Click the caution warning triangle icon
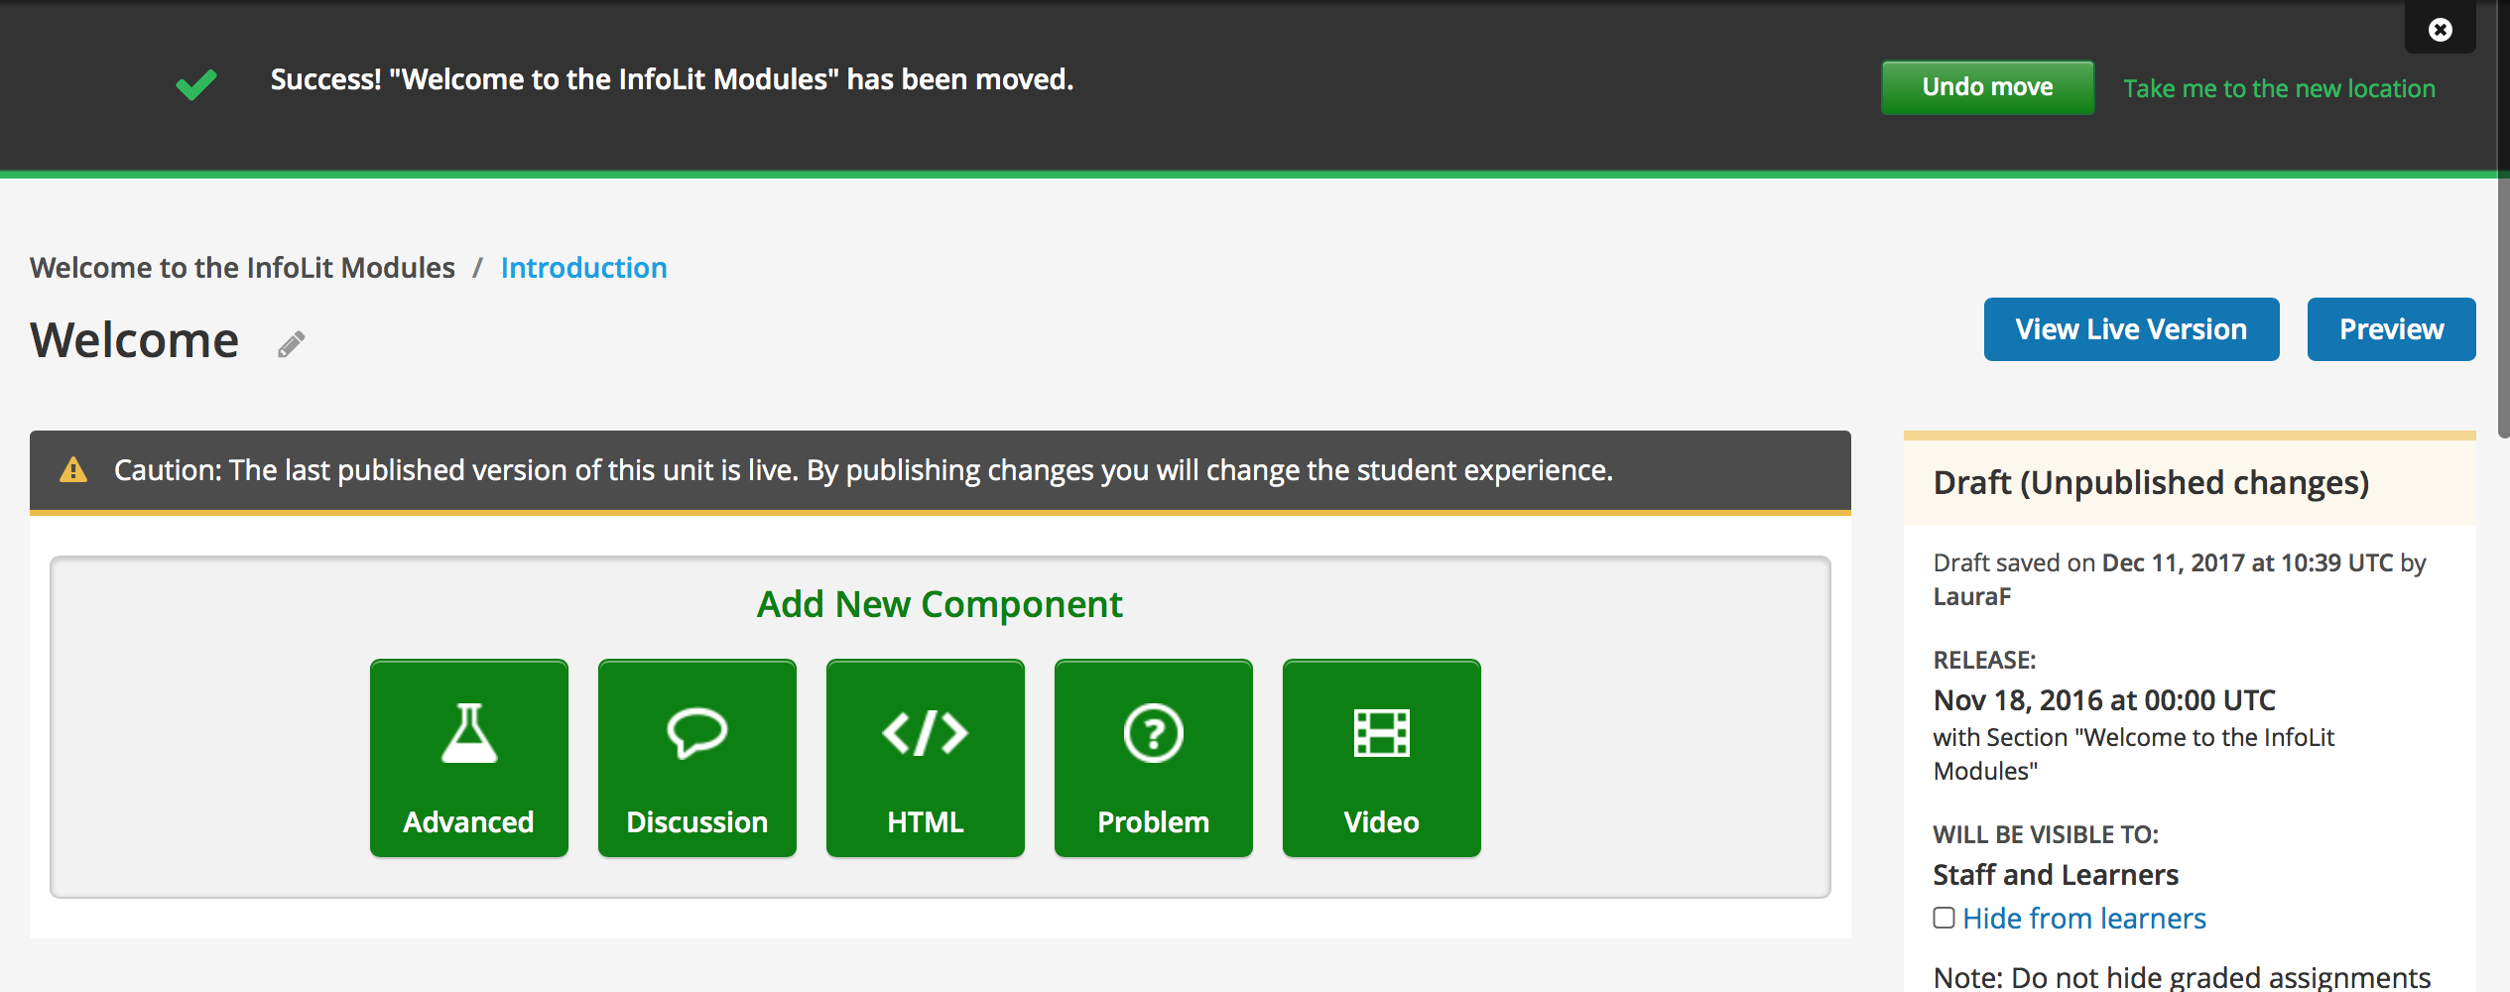 (73, 469)
